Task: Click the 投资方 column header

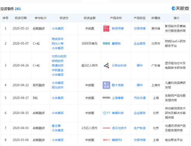Action: [64, 18]
